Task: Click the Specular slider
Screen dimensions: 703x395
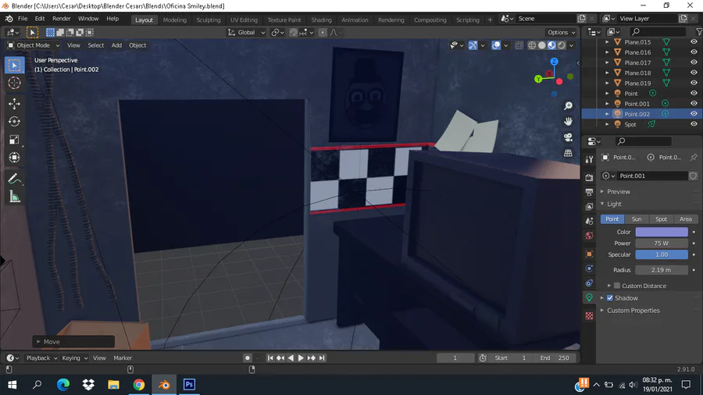Action: click(x=662, y=254)
